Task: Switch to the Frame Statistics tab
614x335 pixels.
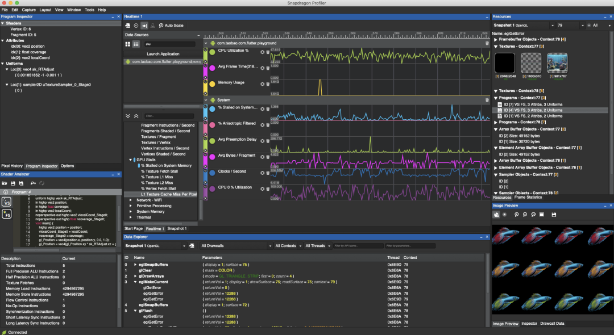Action: (x=528, y=198)
